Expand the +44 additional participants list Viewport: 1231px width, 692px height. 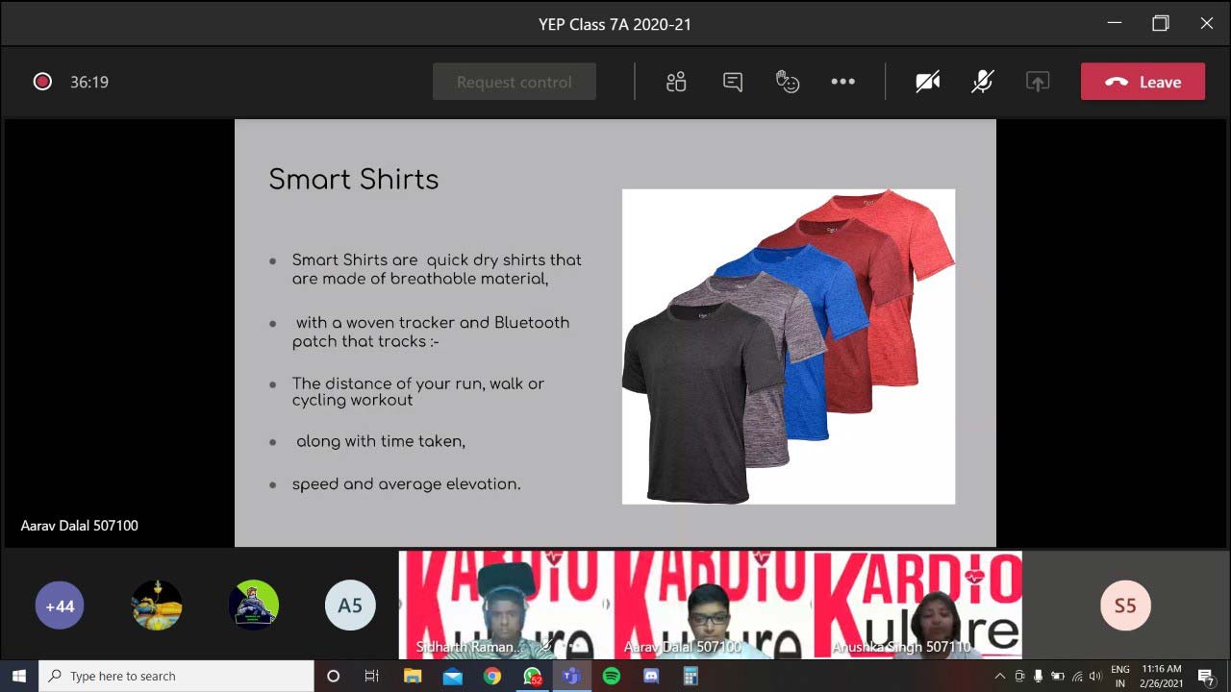tap(60, 605)
